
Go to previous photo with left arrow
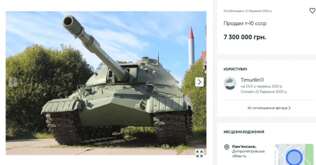click(x=13, y=82)
